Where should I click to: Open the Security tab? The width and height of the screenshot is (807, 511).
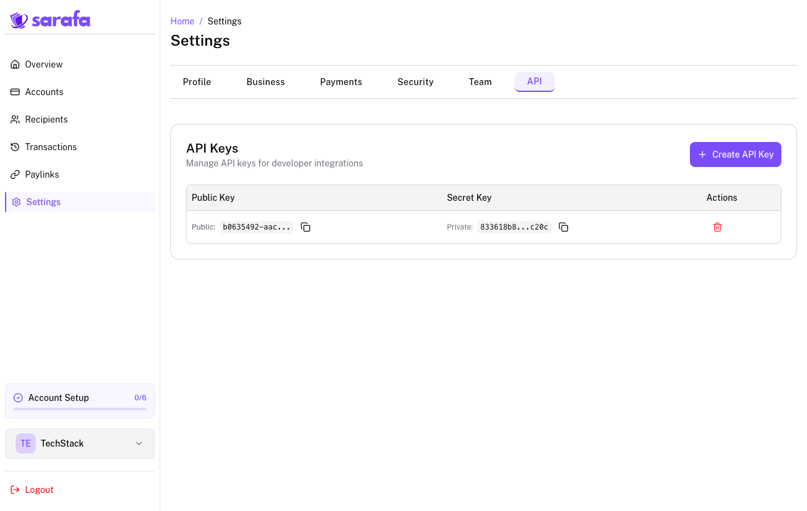[x=416, y=82]
